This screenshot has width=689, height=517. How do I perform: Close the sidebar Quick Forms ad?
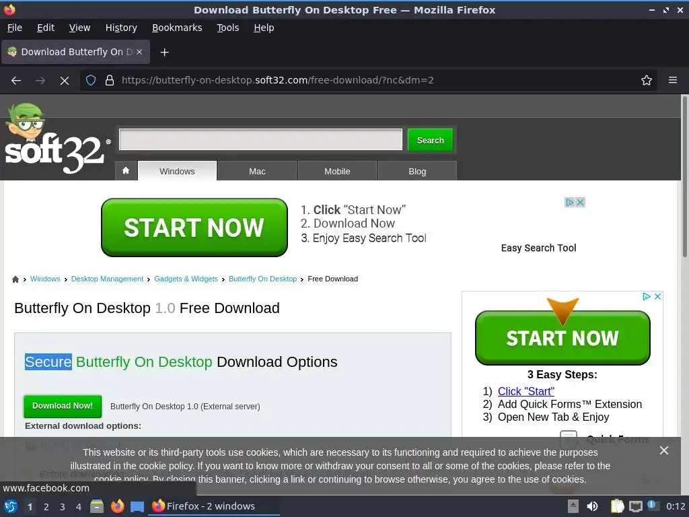coord(658,297)
